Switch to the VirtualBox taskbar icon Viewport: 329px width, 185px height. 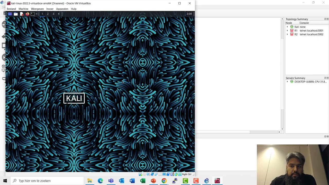[217, 181]
